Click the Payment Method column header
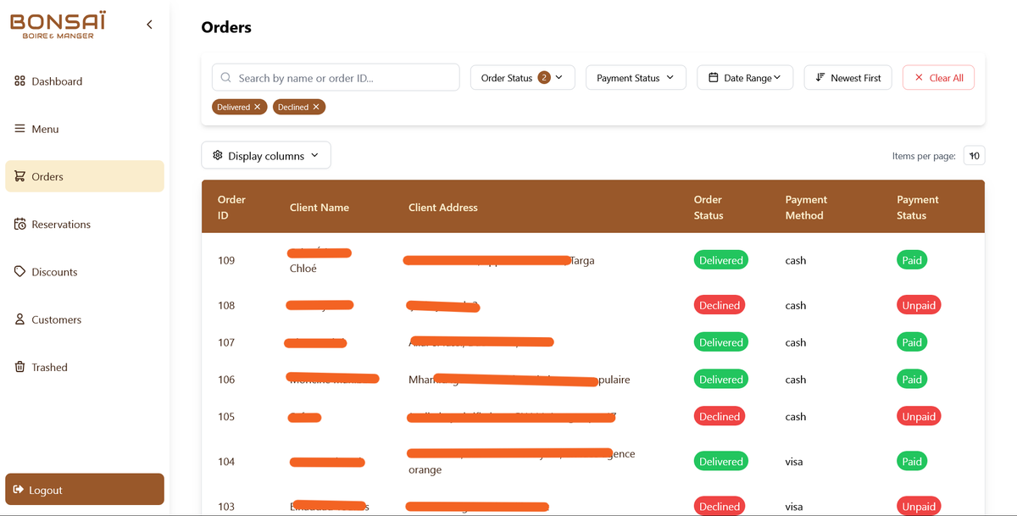Screen dimensions: 1017x516 click(x=806, y=208)
